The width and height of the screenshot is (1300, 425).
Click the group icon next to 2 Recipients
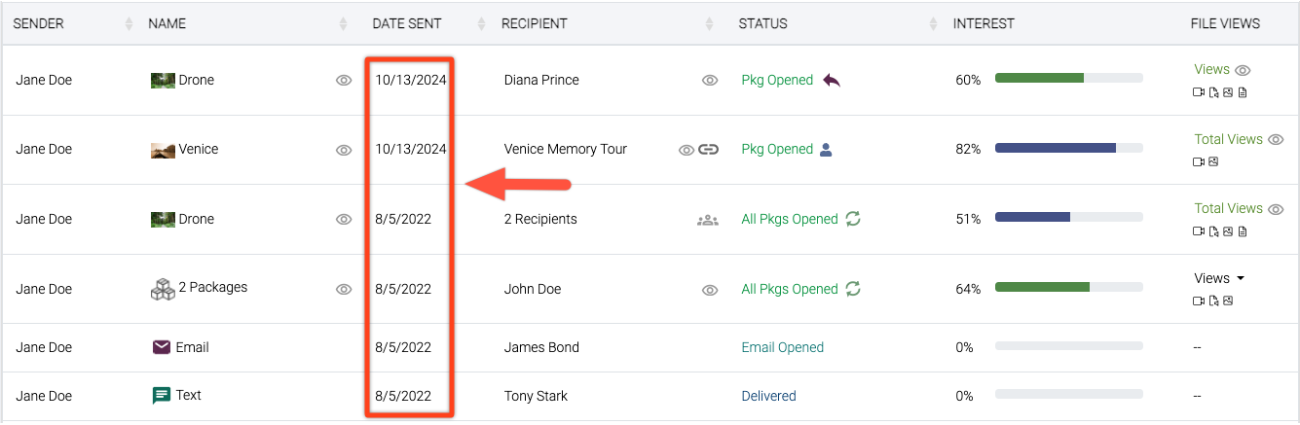[x=708, y=220]
